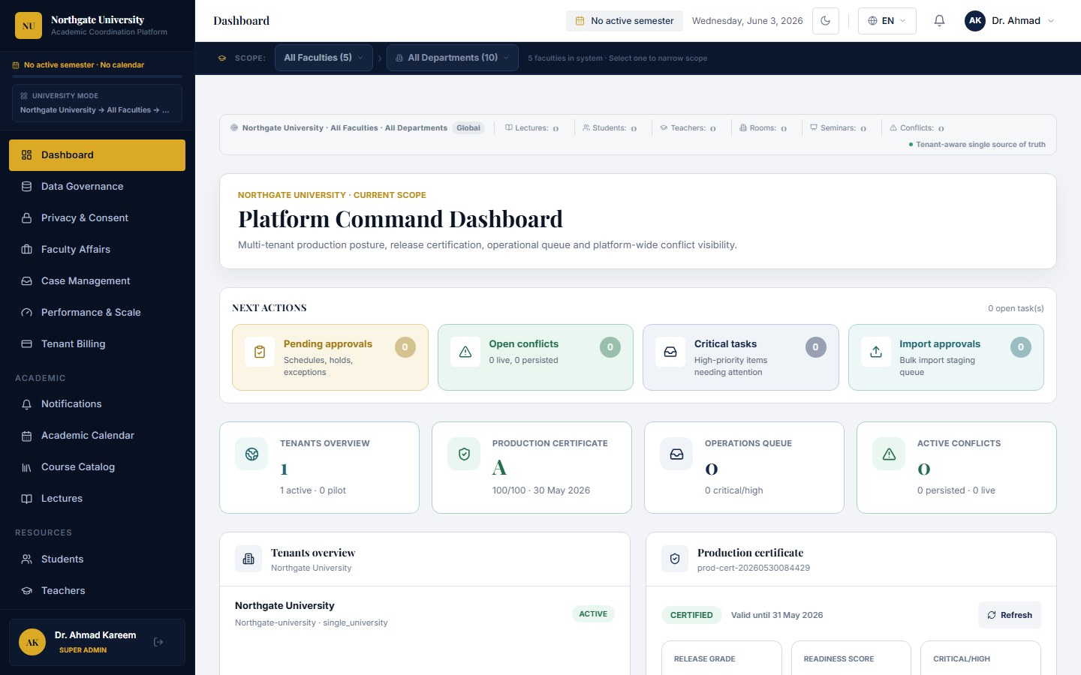Click the AK avatar in top bar
The image size is (1081, 675).
[974, 21]
